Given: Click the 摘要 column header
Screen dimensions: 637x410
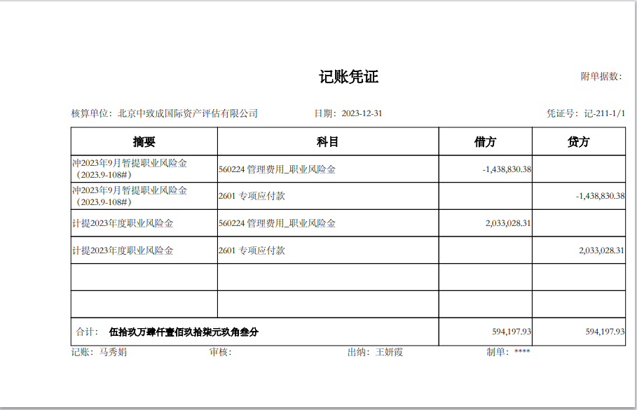Looking at the screenshot, I should [144, 142].
